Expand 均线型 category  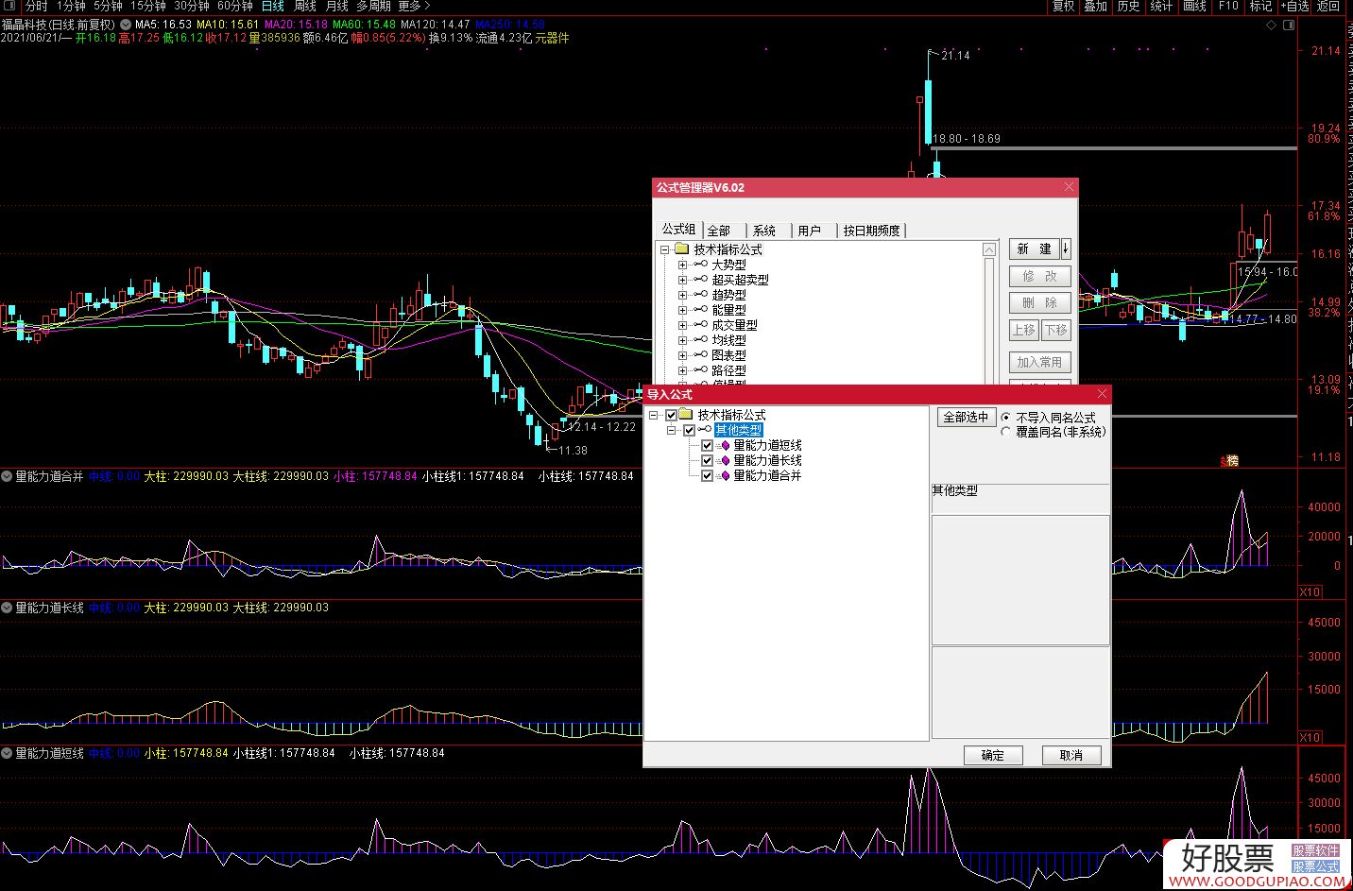tap(682, 340)
